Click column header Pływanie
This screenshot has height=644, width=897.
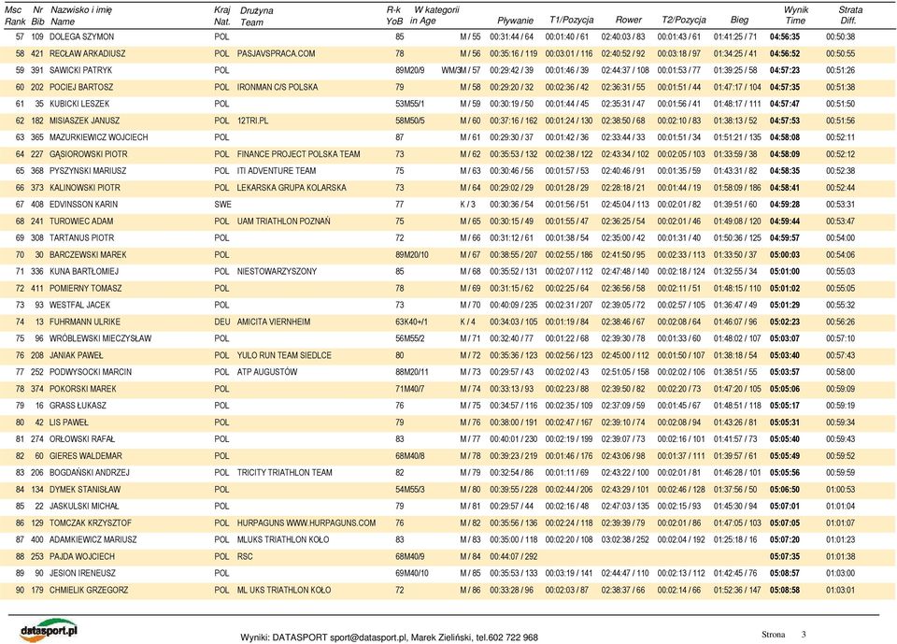(515, 20)
